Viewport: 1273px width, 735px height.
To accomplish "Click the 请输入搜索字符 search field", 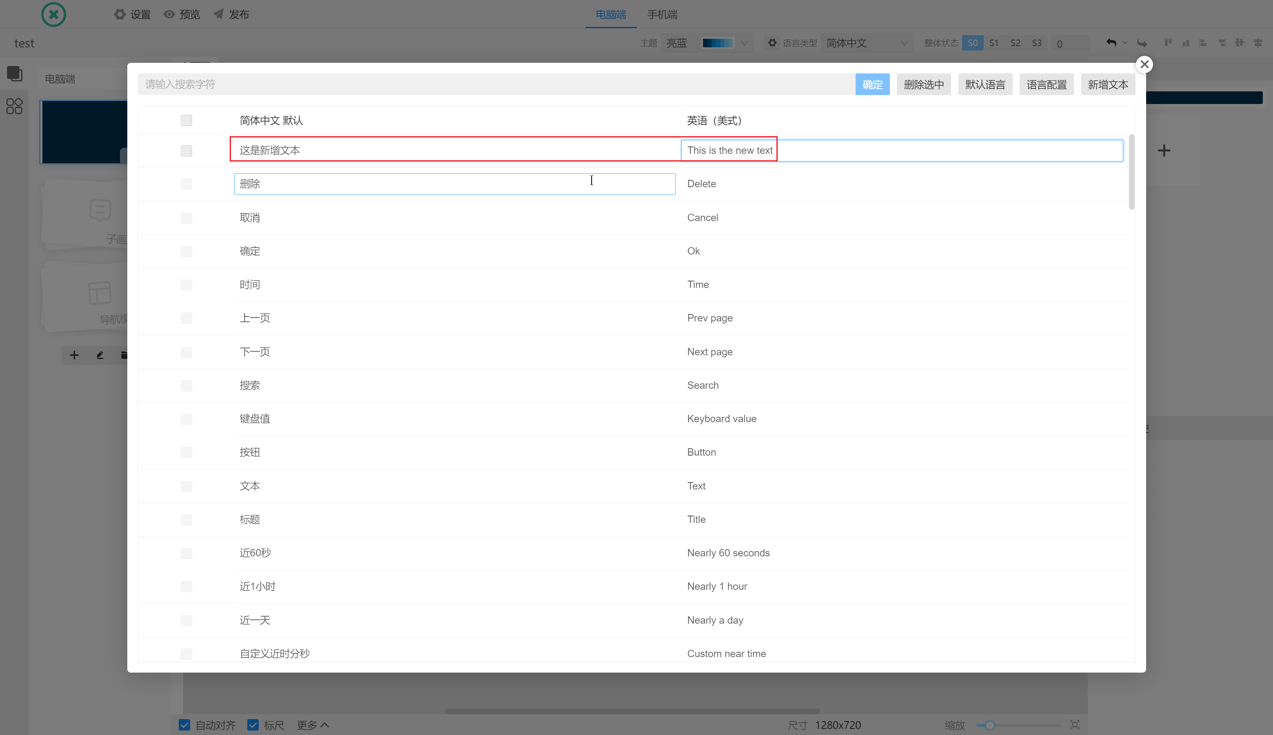I will (x=497, y=84).
